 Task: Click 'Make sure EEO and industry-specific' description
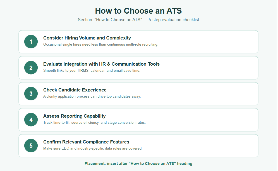[x=93, y=148]
